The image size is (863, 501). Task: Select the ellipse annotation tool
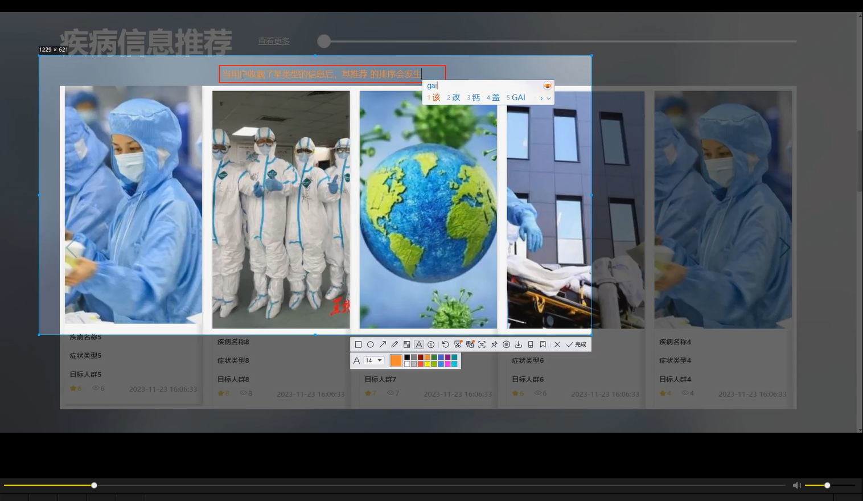(x=370, y=344)
